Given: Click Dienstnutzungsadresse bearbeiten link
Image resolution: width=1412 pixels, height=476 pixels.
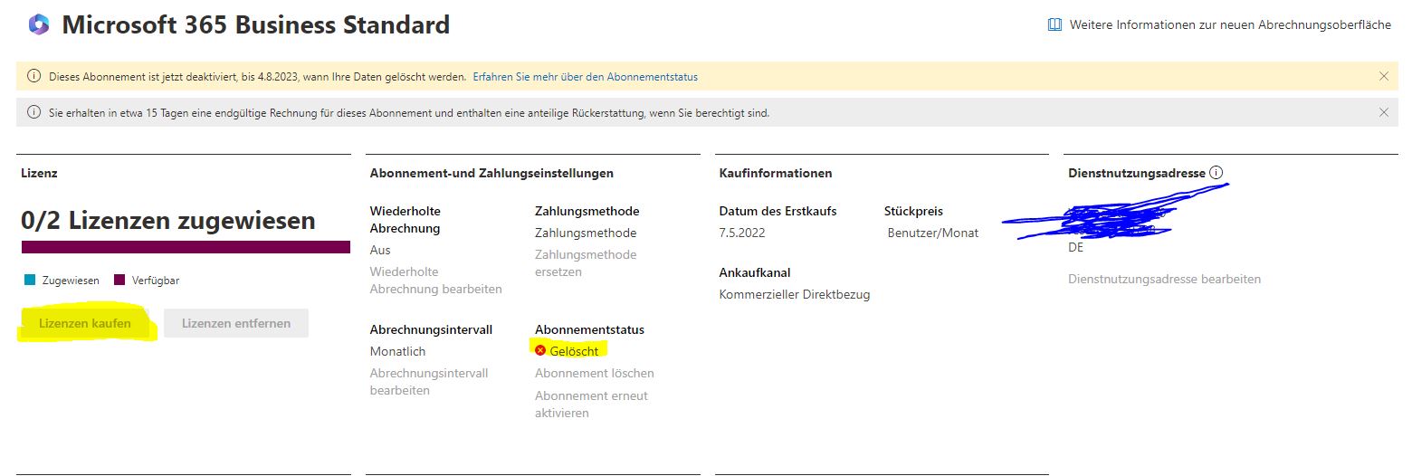Looking at the screenshot, I should (x=1164, y=279).
